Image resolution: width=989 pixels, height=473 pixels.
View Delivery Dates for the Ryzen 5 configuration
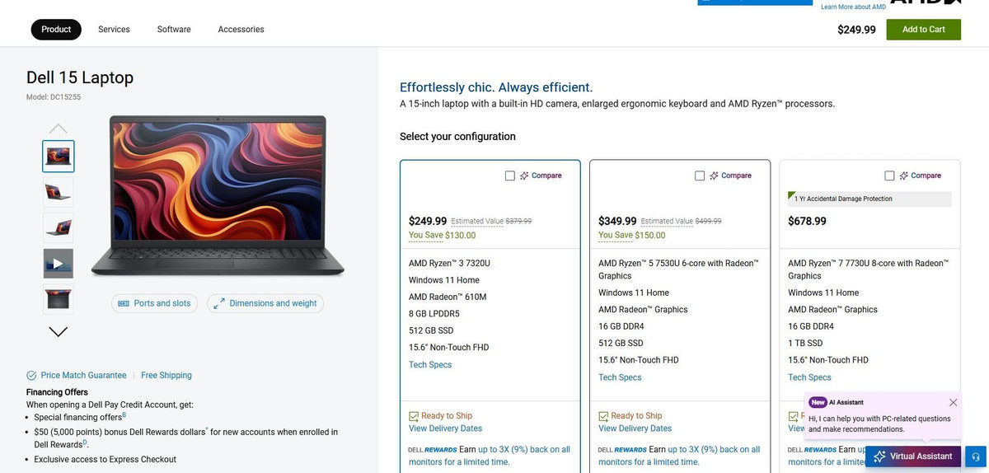pyautogui.click(x=635, y=429)
